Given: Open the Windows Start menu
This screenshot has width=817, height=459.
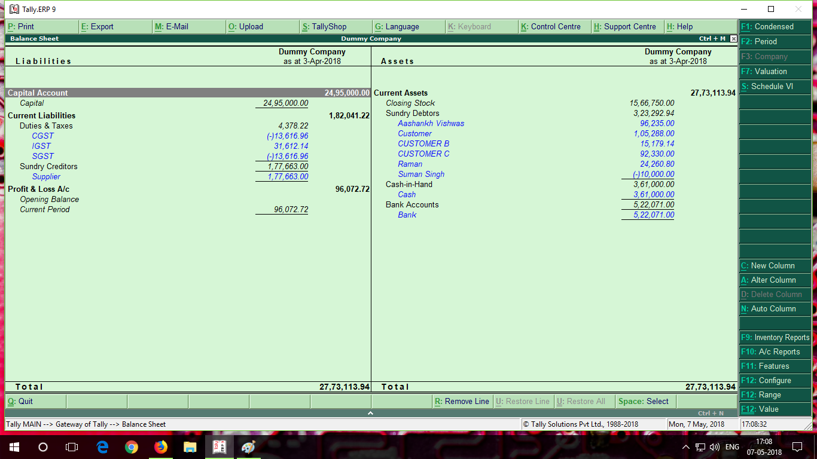Looking at the screenshot, I should (x=13, y=447).
